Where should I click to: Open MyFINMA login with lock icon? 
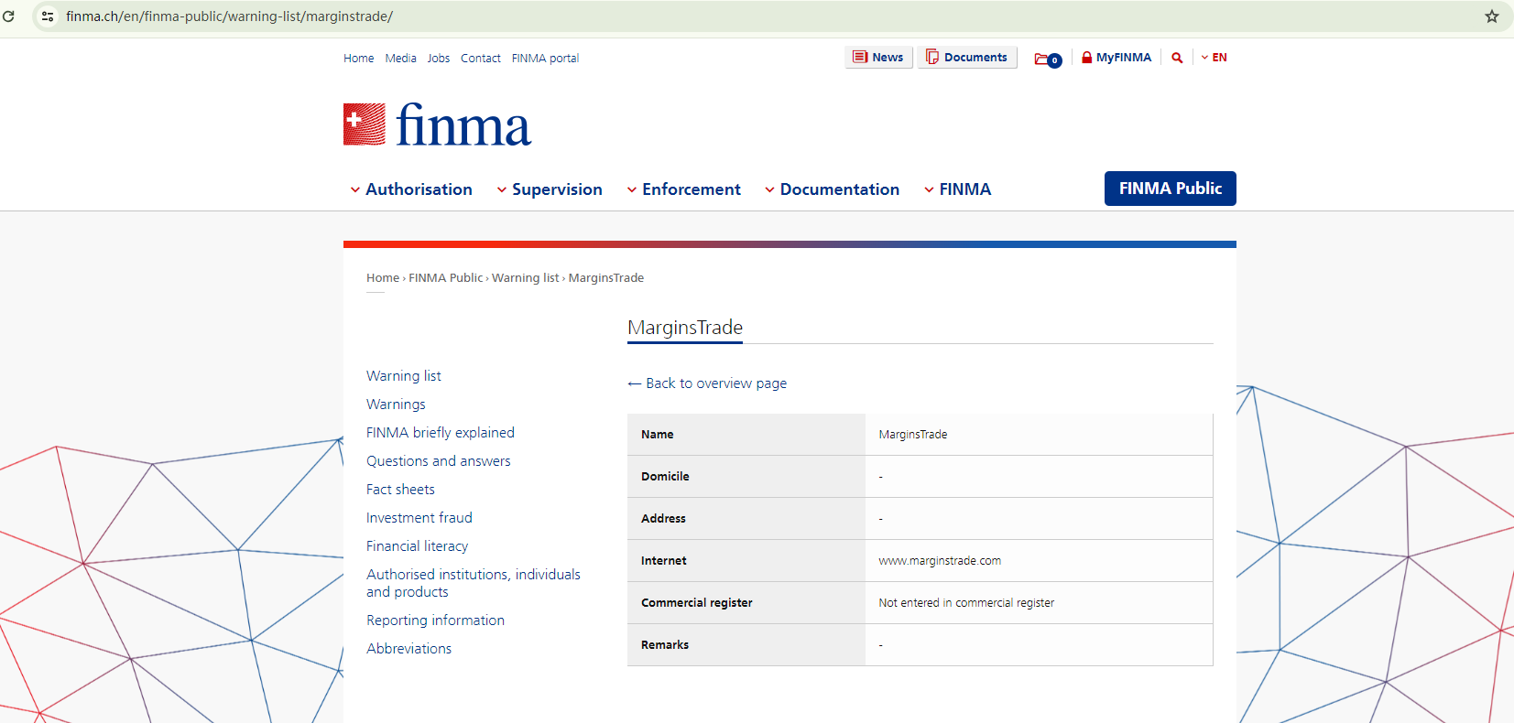click(1116, 58)
